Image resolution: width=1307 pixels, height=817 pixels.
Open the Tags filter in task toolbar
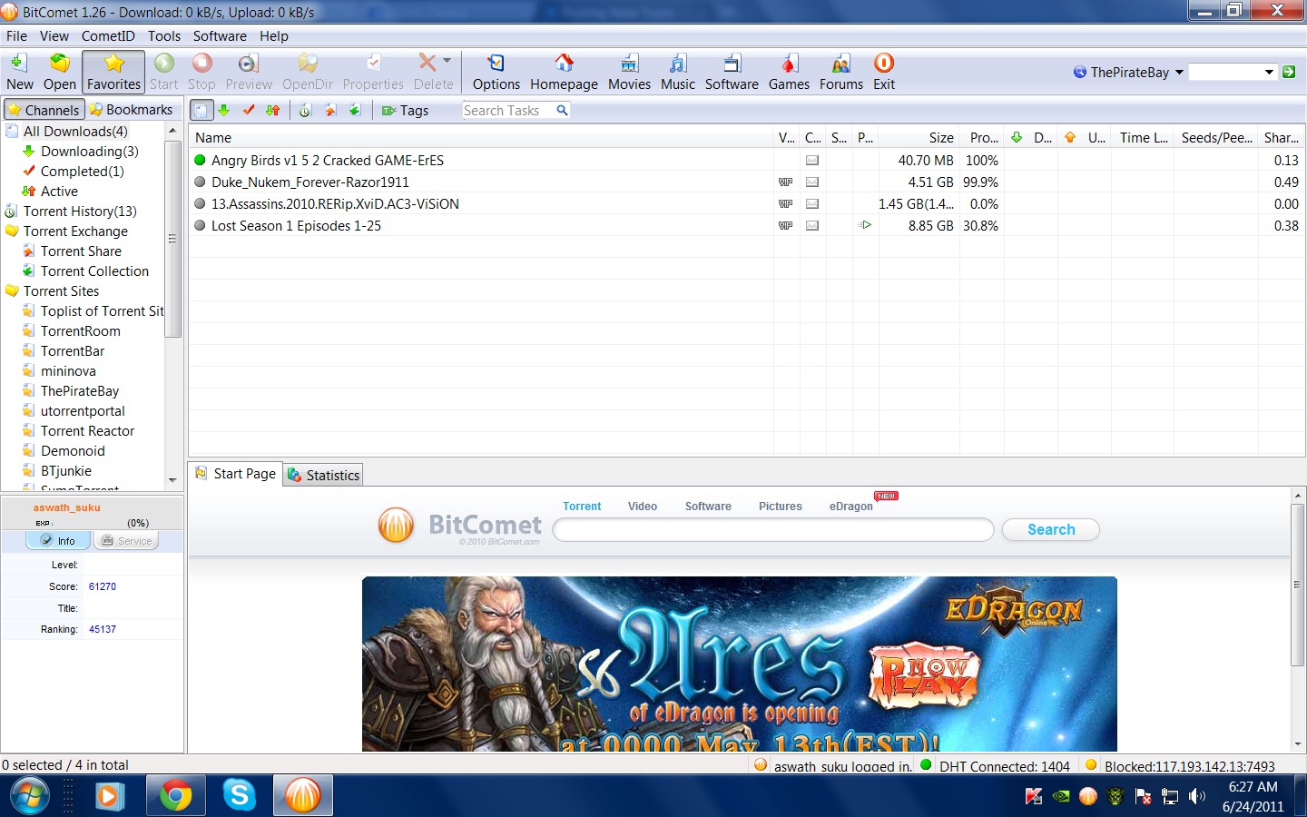tap(406, 111)
